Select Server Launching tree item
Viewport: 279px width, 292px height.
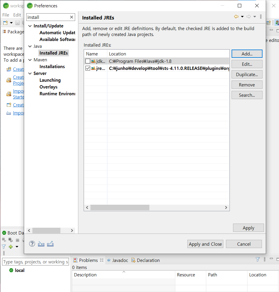tap(50, 80)
